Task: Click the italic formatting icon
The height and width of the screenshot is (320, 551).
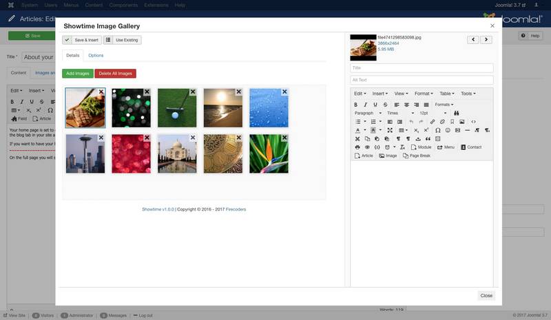Action: coord(366,105)
